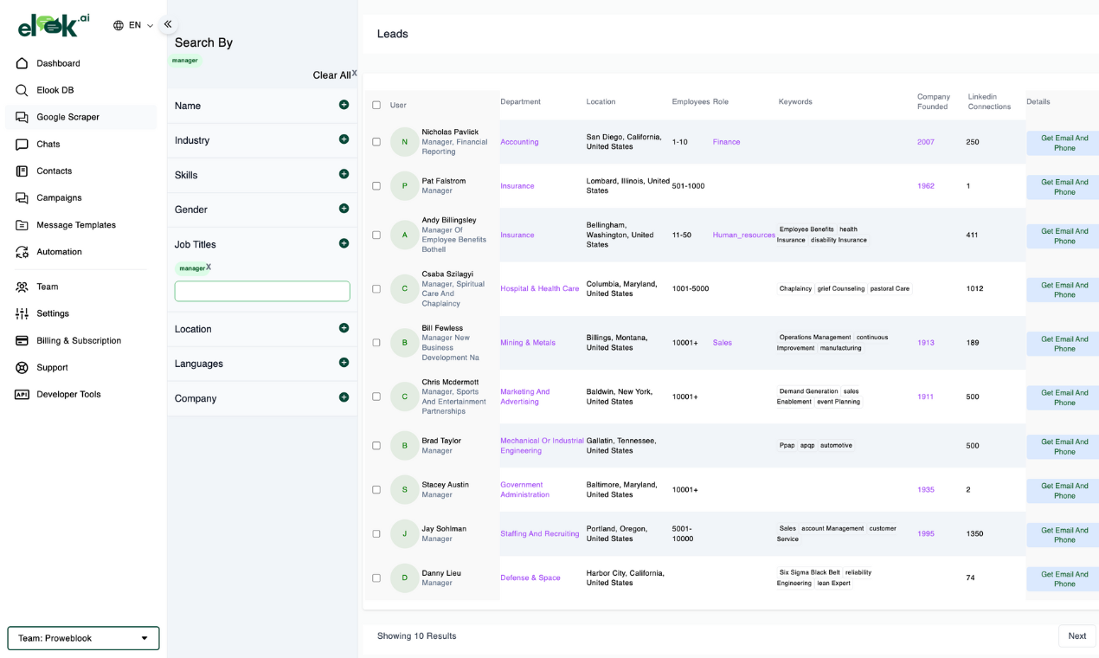This screenshot has height=658, width=1099.
Task: Click the Campaigns icon
Action: click(x=22, y=197)
